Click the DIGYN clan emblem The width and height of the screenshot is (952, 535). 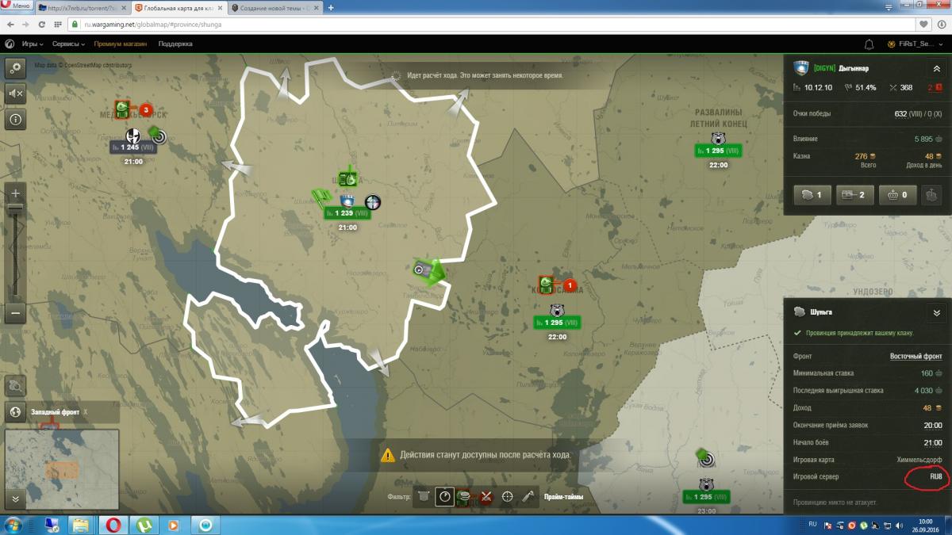click(x=800, y=68)
